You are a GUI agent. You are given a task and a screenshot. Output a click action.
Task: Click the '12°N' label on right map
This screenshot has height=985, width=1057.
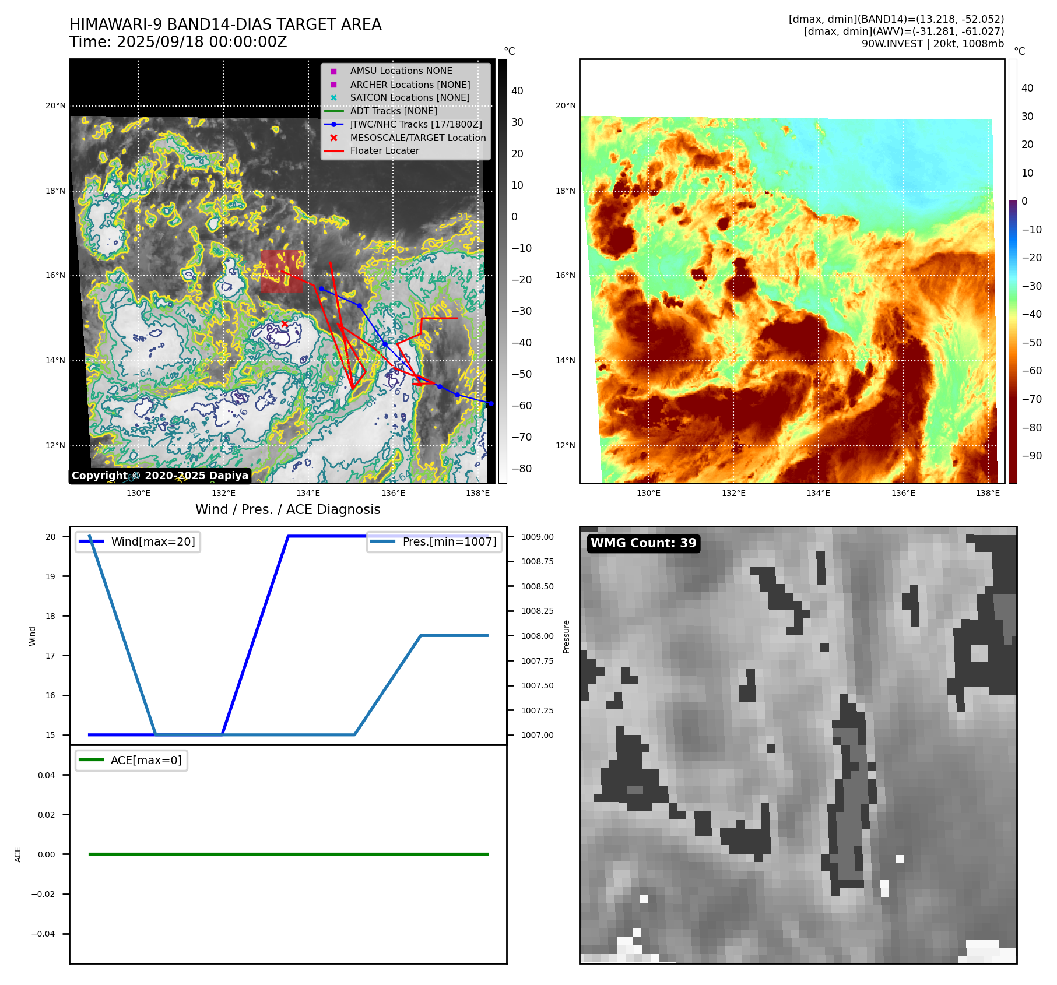tap(566, 445)
